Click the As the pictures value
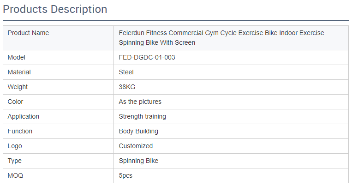This screenshot has height=186, width=364. [x=140, y=102]
